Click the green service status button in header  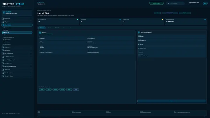[x=156, y=3]
